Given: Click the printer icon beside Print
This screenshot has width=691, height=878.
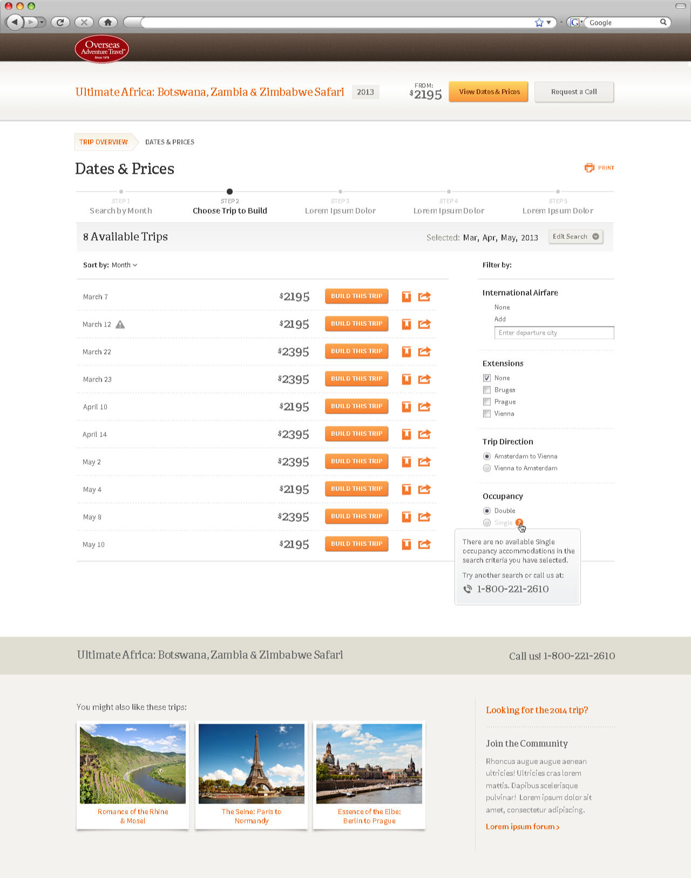Looking at the screenshot, I should pos(589,168).
